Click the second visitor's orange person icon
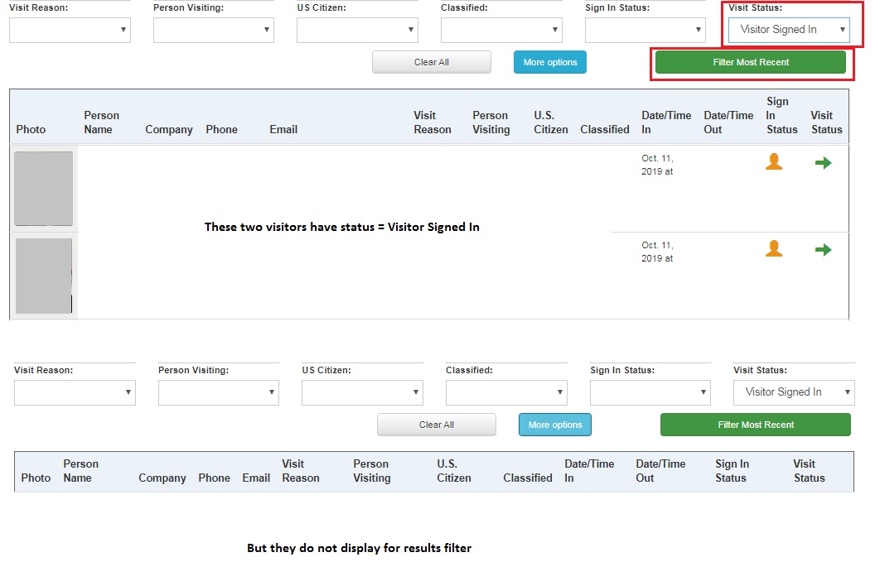 coord(774,248)
